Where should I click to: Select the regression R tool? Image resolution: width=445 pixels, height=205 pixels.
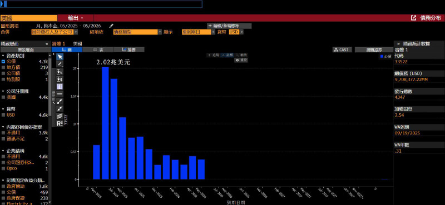tap(60, 124)
